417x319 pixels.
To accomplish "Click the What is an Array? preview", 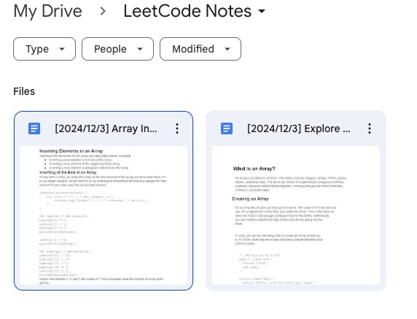I will (x=296, y=215).
